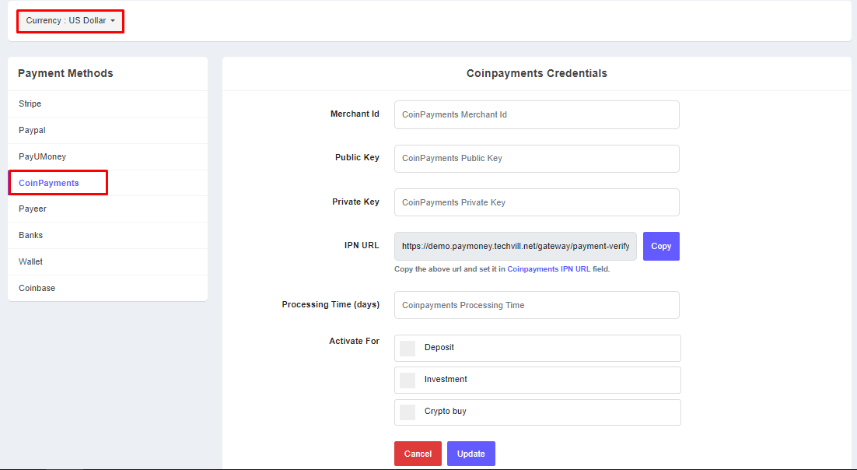The image size is (857, 470).
Task: Open PayUMoney payment settings
Action: pos(42,156)
